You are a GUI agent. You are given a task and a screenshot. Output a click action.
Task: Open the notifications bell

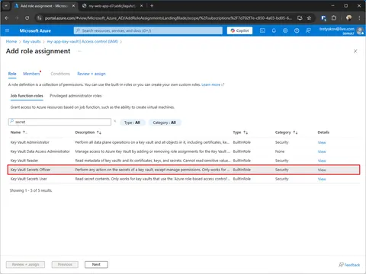(274, 30)
